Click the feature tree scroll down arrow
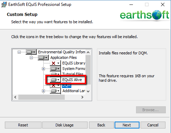Image resolution: width=171 pixels, height=133 pixels. pos(88,91)
